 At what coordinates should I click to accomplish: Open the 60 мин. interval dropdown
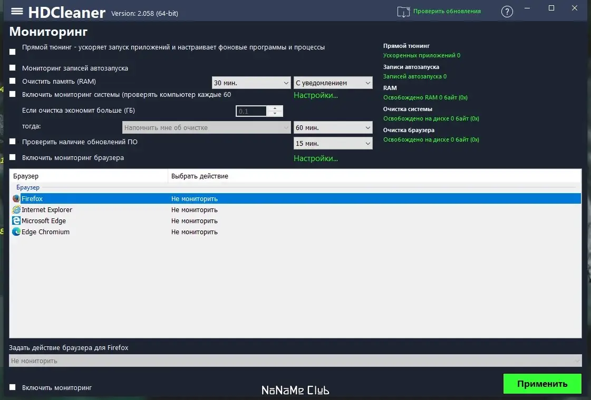pos(333,127)
